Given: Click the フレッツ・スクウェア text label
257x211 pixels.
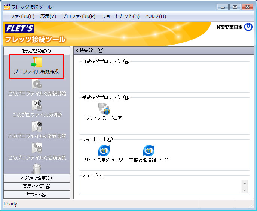Looking at the screenshot, I should point(104,118).
